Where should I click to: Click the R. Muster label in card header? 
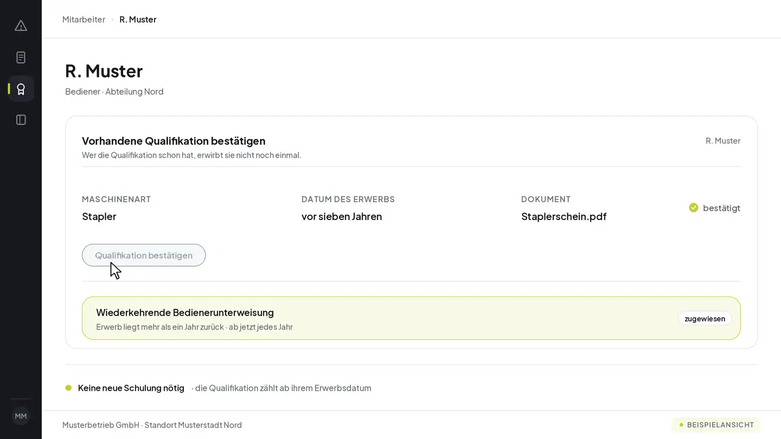pos(723,140)
